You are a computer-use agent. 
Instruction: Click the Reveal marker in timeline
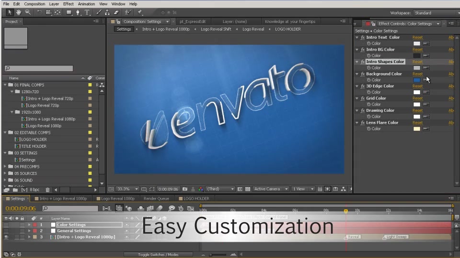pyautogui.click(x=353, y=236)
